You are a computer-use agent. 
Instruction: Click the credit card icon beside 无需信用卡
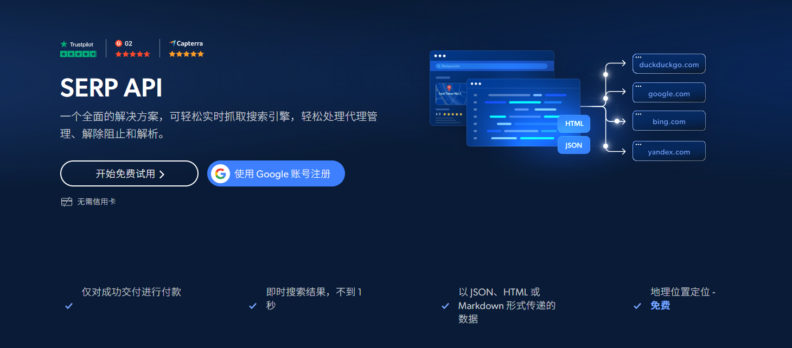66,201
